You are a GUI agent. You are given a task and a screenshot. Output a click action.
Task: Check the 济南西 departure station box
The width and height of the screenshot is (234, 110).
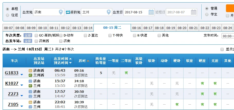pyautogui.click(x=36, y=41)
